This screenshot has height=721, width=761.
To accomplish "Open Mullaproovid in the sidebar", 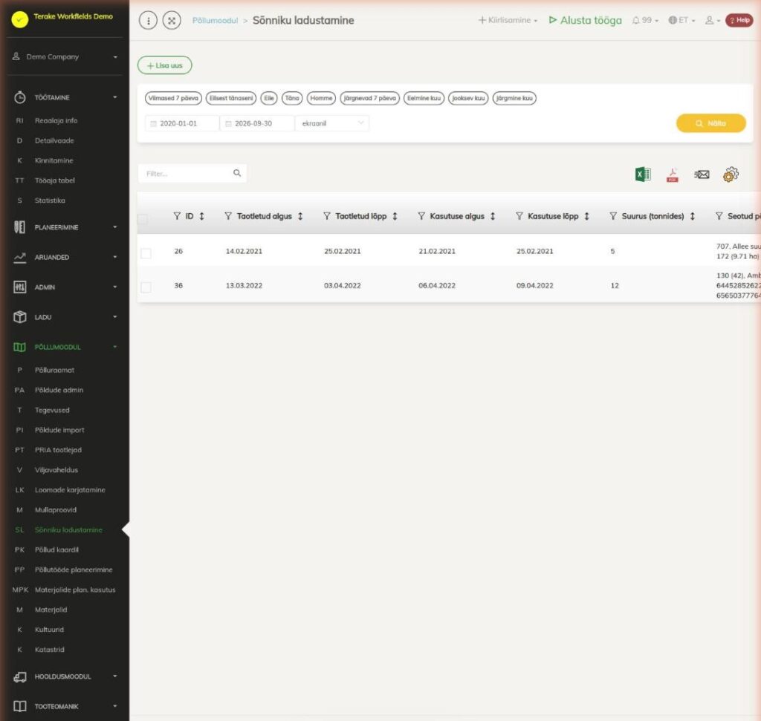I will [x=55, y=509].
